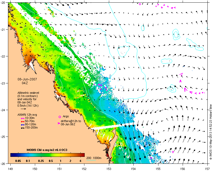The height and width of the screenshot is (171, 213).
Task: Click the red 50-70m arrow icon
Action: click(23, 122)
